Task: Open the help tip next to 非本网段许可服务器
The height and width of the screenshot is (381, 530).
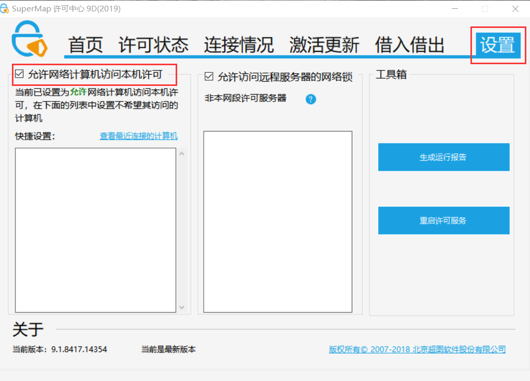Action: click(310, 99)
